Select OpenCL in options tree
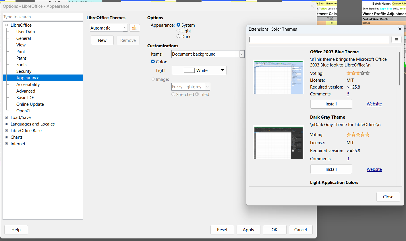Image resolution: width=406 pixels, height=241 pixels. [24, 111]
